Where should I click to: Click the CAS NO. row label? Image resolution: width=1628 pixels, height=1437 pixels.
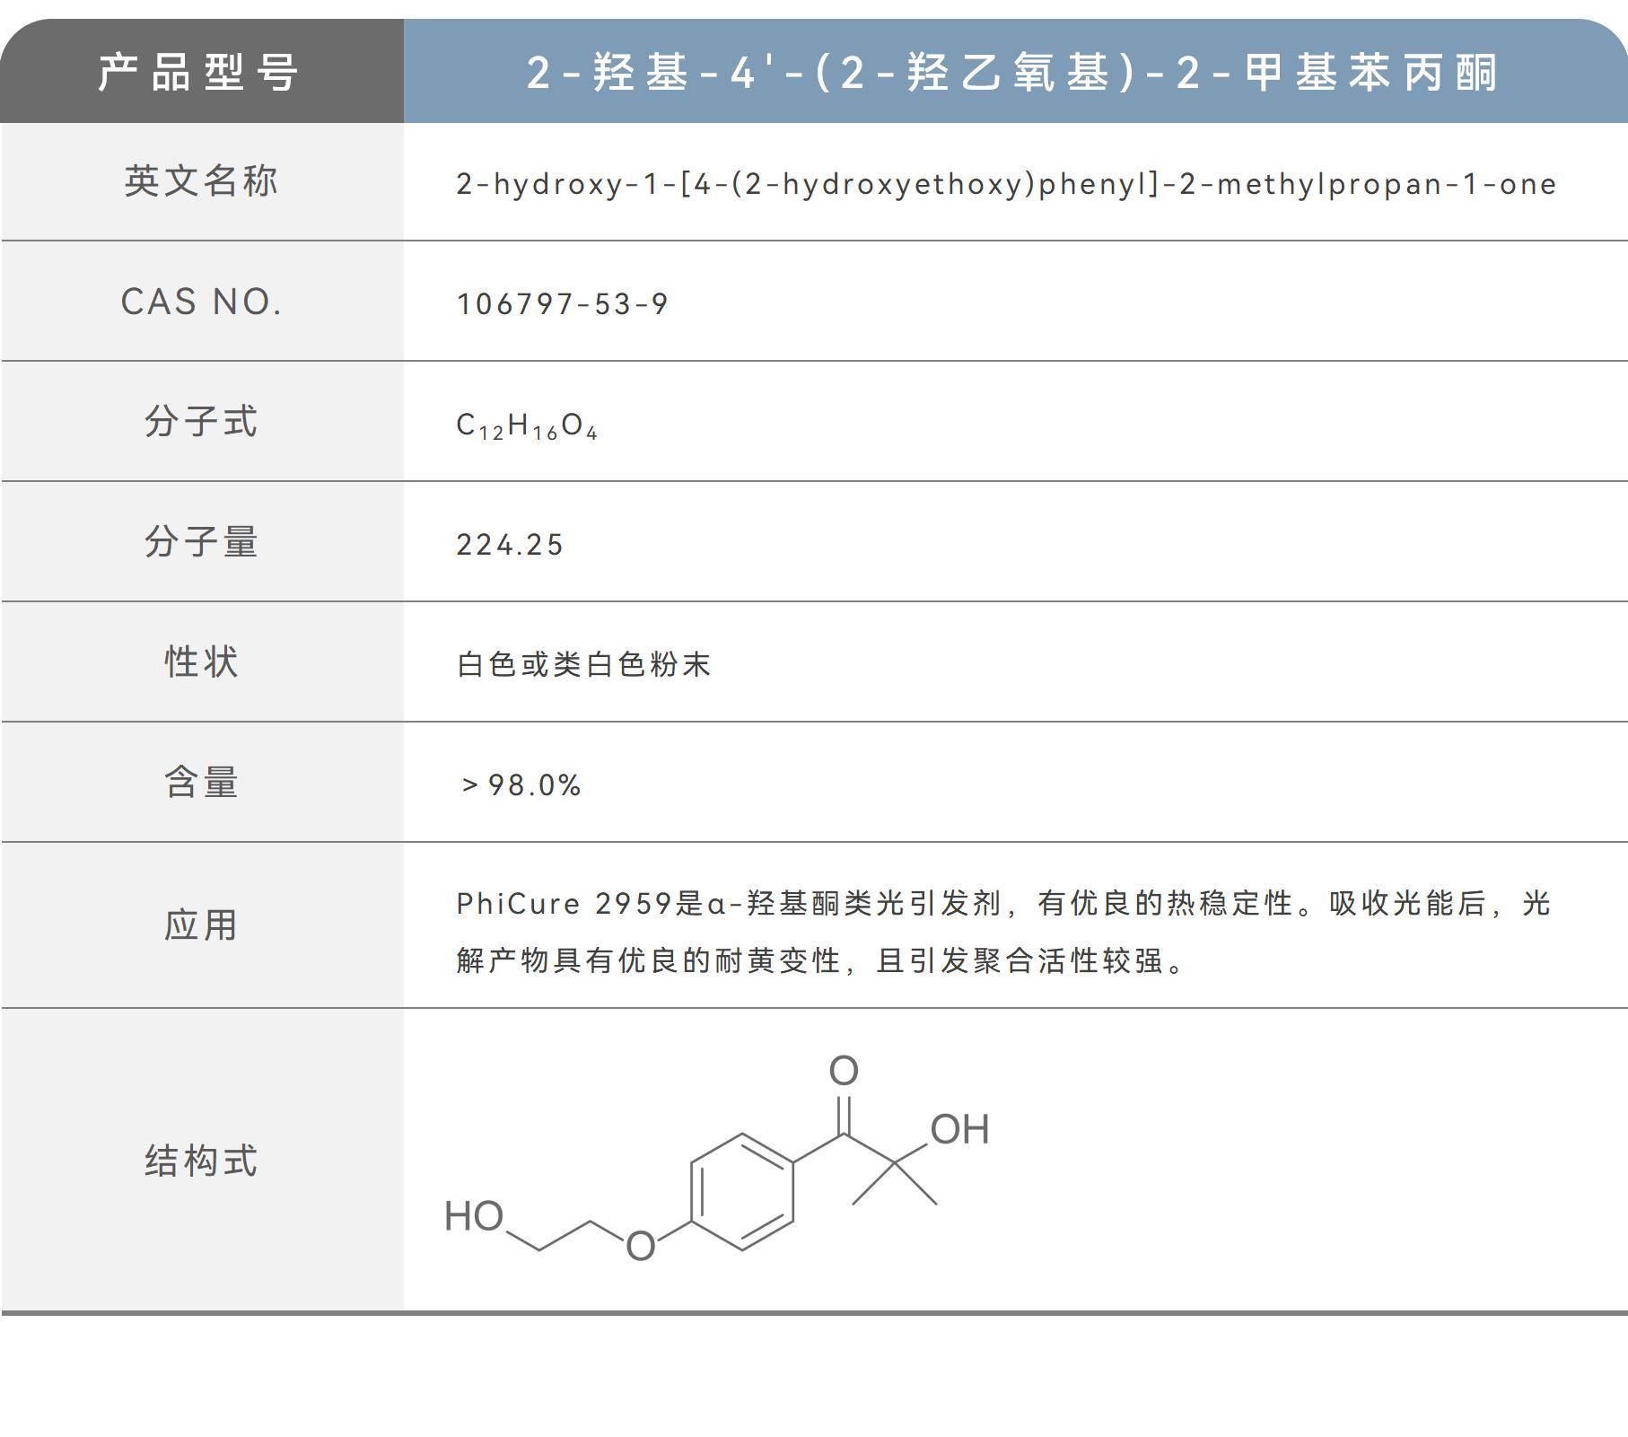click(x=202, y=302)
